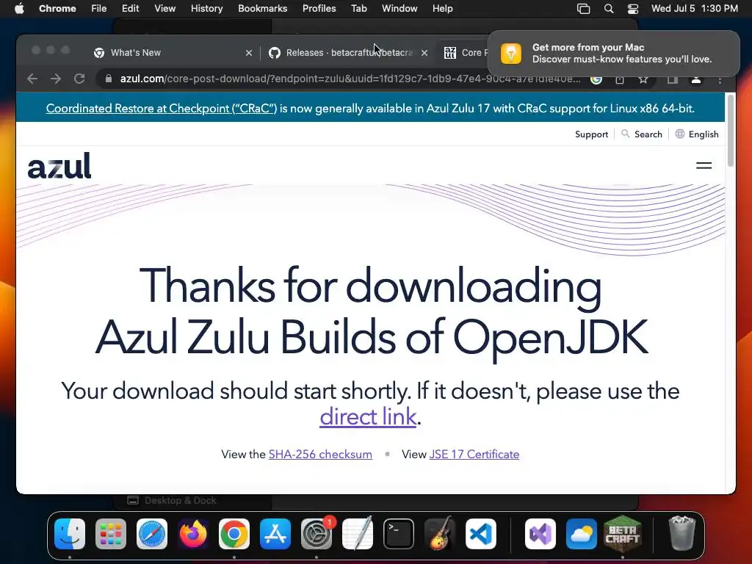The height and width of the screenshot is (564, 752).
Task: Launch Terminal from the dock
Action: (399, 534)
